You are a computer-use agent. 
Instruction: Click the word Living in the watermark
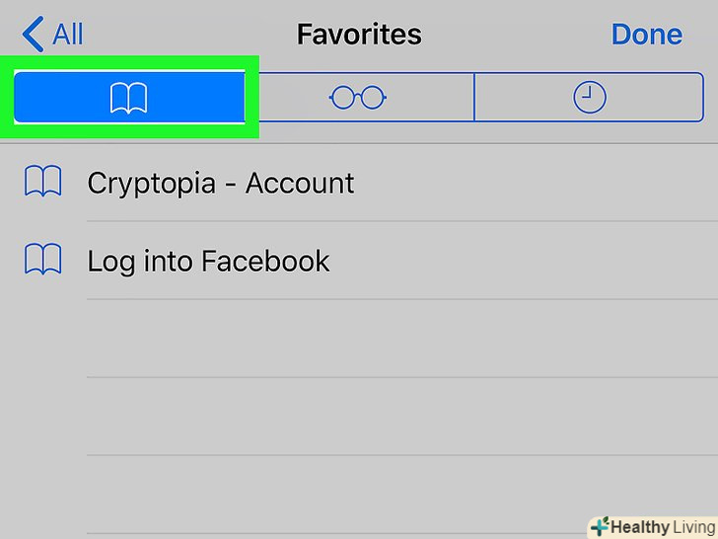pyautogui.click(x=691, y=526)
